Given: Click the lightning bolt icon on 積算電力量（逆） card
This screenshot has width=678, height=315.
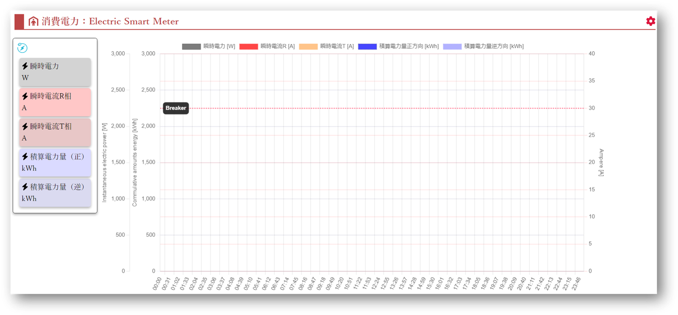Looking at the screenshot, I should 25,187.
